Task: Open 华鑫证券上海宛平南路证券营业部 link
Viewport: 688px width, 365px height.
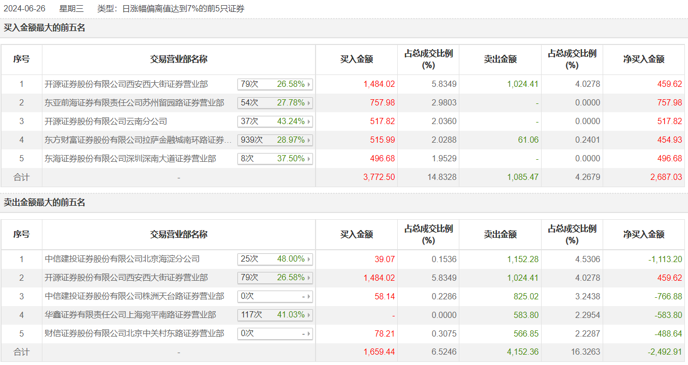Action: [x=130, y=315]
